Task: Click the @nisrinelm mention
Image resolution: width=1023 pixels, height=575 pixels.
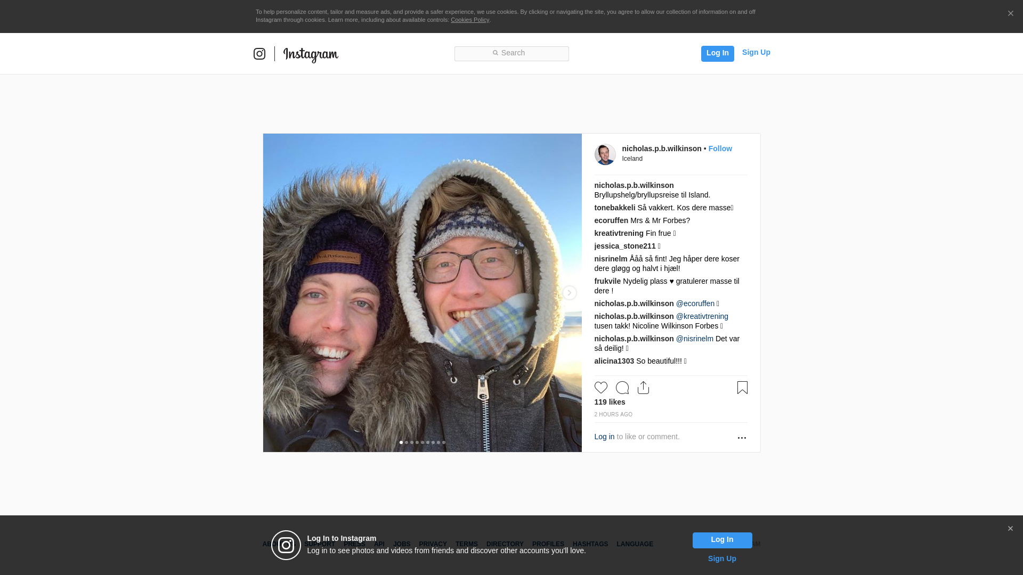Action: point(694,339)
